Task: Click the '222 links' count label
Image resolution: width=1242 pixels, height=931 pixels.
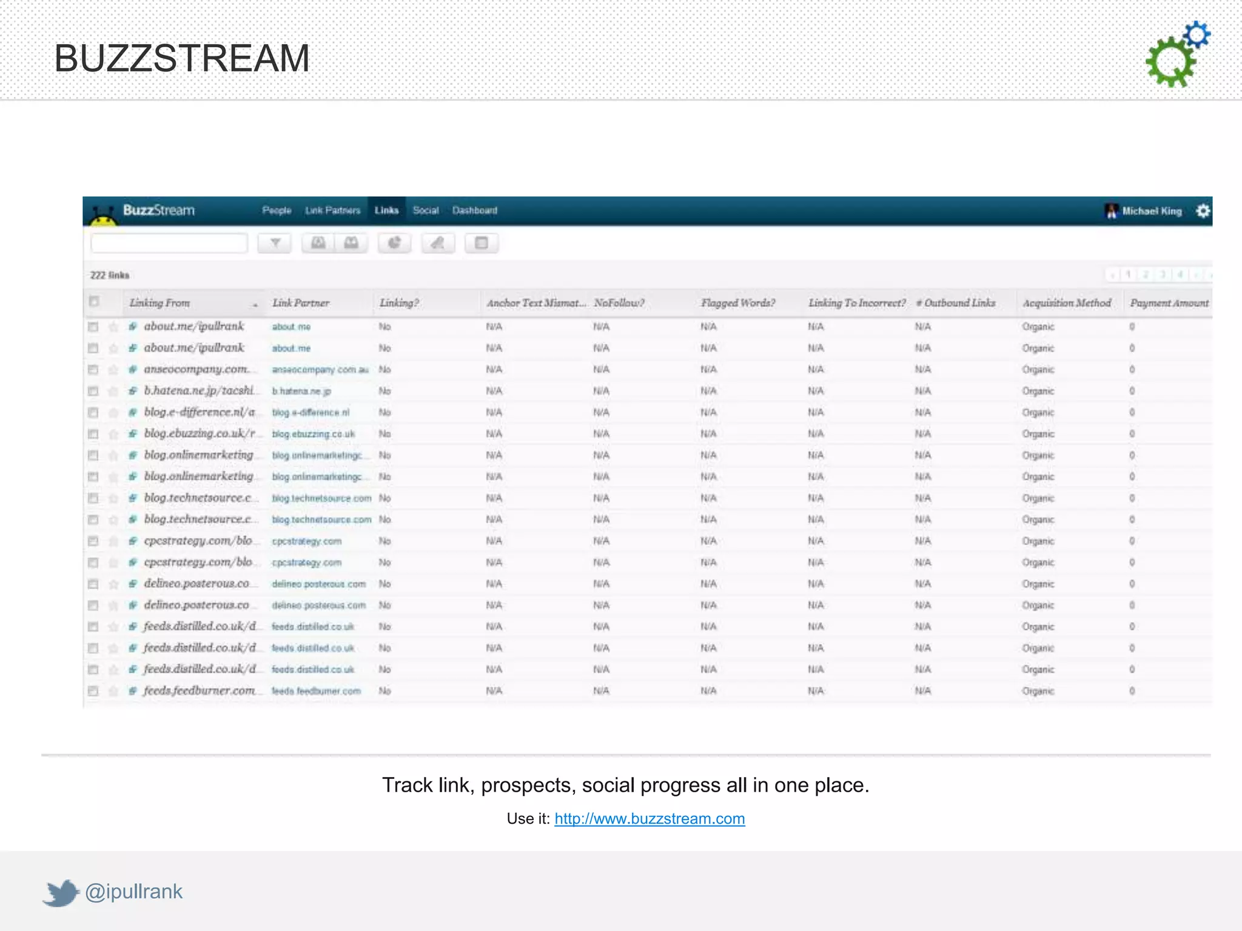Action: click(110, 275)
